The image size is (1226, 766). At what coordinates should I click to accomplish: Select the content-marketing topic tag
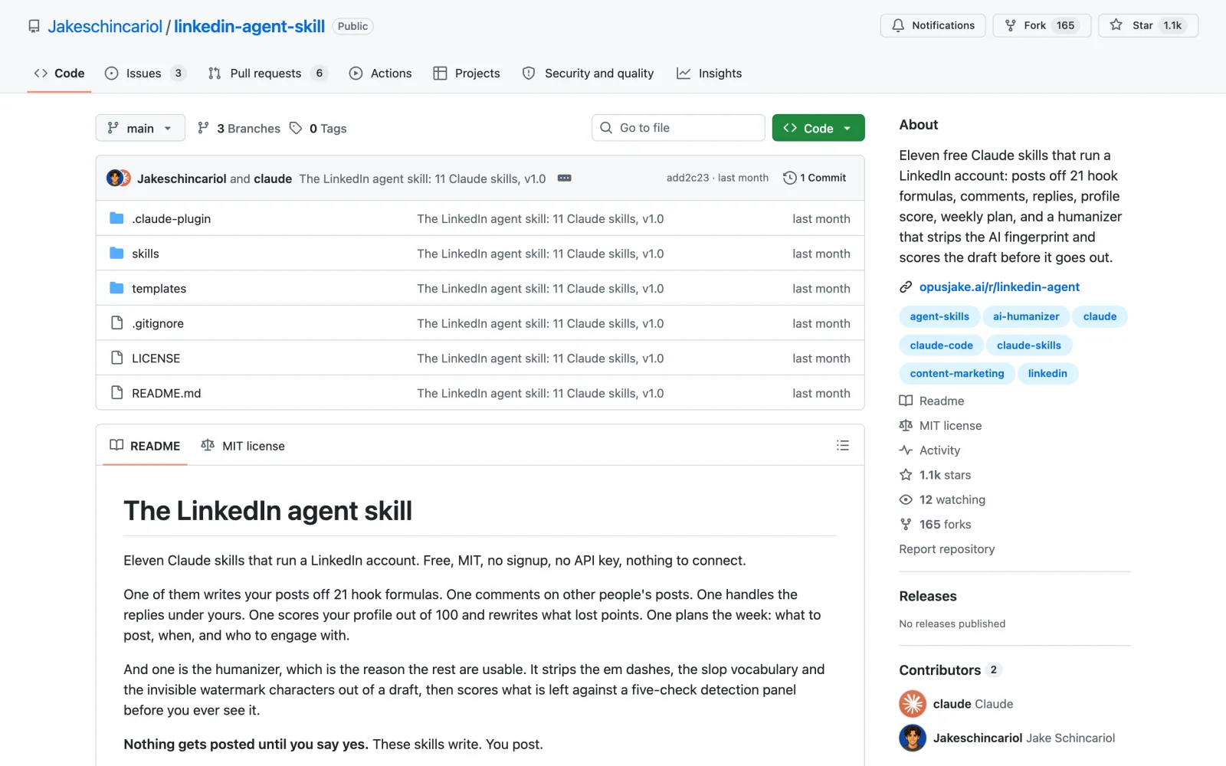(x=957, y=374)
